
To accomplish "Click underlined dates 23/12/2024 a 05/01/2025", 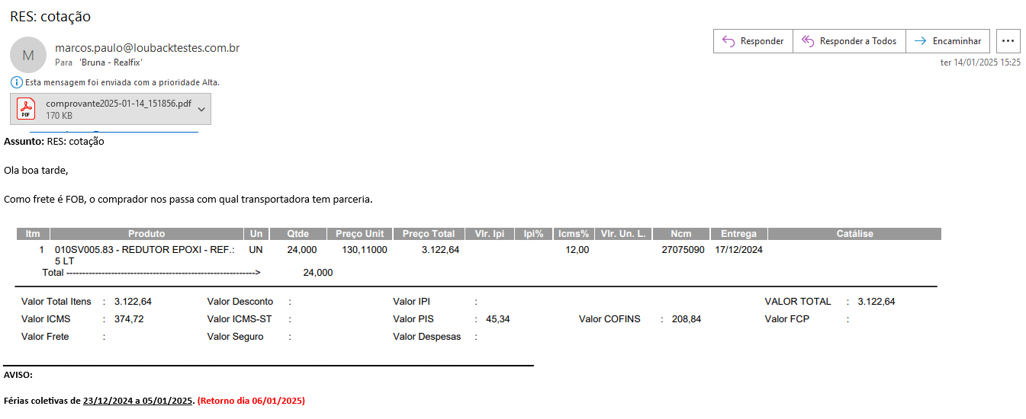I will (x=138, y=401).
